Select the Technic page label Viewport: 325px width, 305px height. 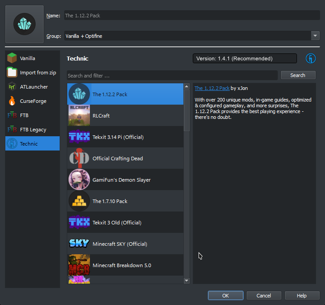29,143
